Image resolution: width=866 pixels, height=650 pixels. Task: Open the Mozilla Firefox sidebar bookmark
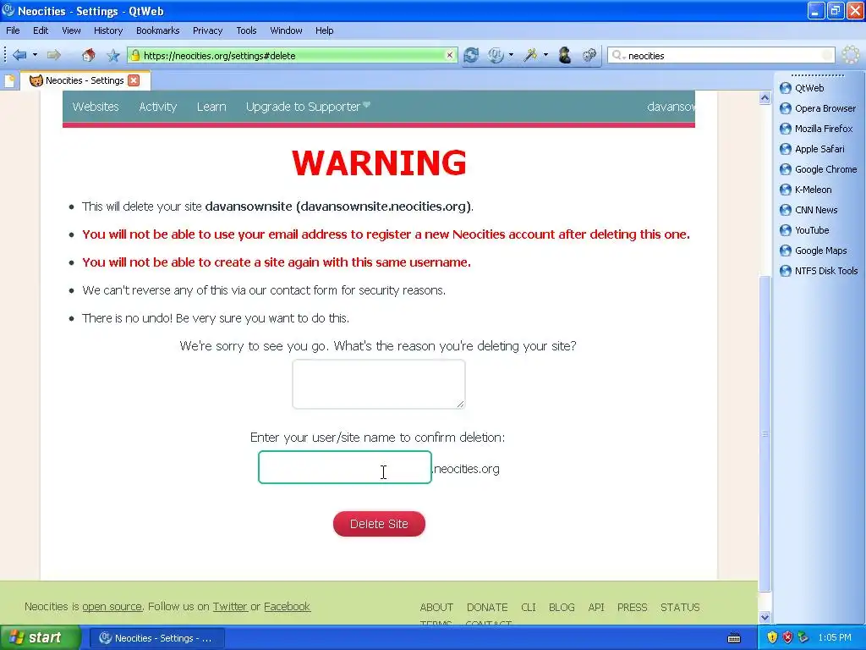coord(816,129)
